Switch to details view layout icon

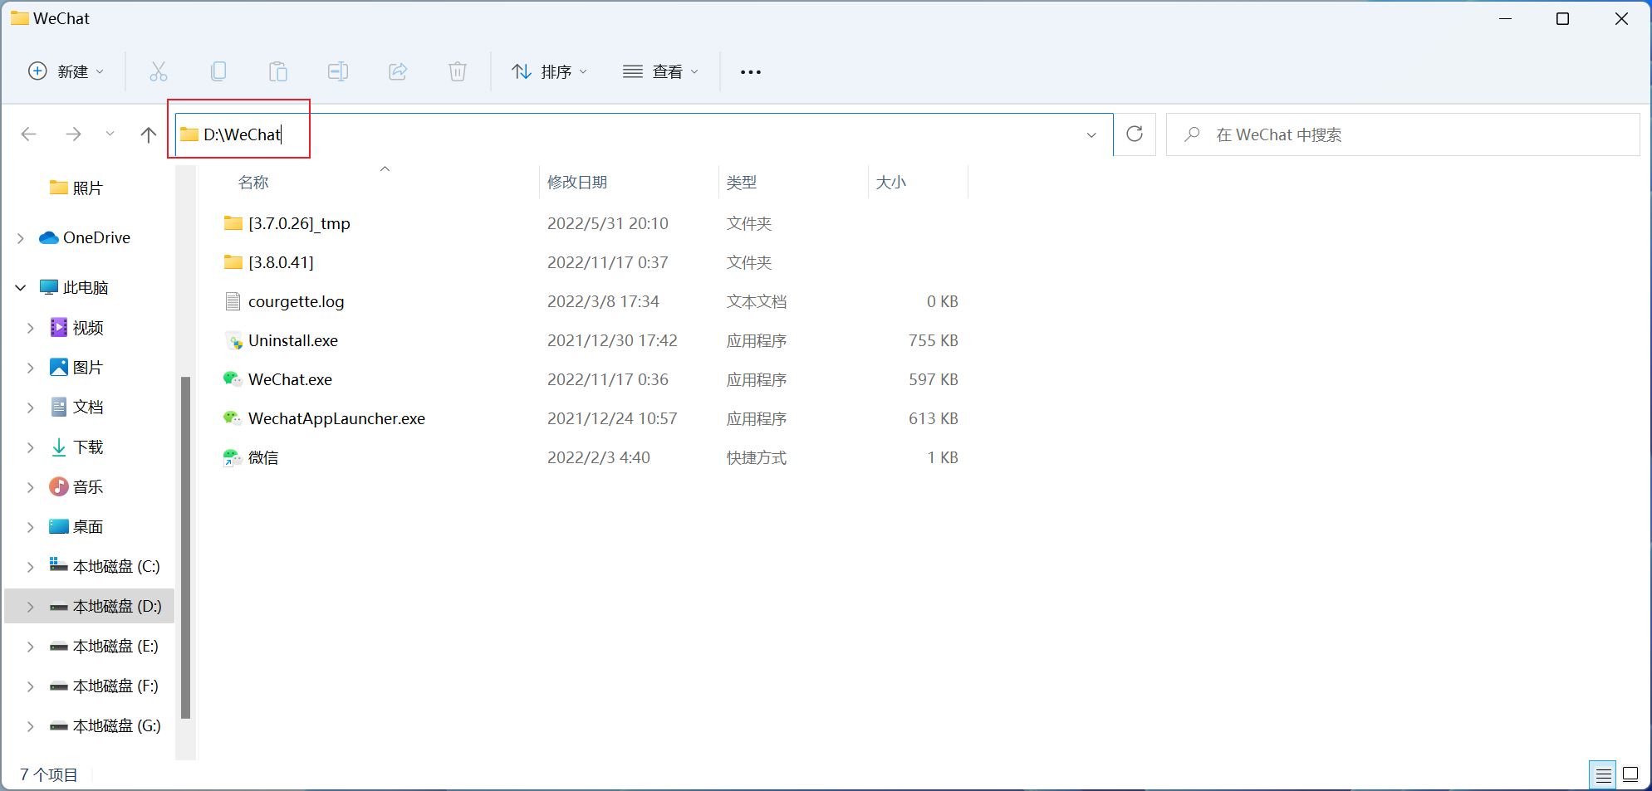1603,775
